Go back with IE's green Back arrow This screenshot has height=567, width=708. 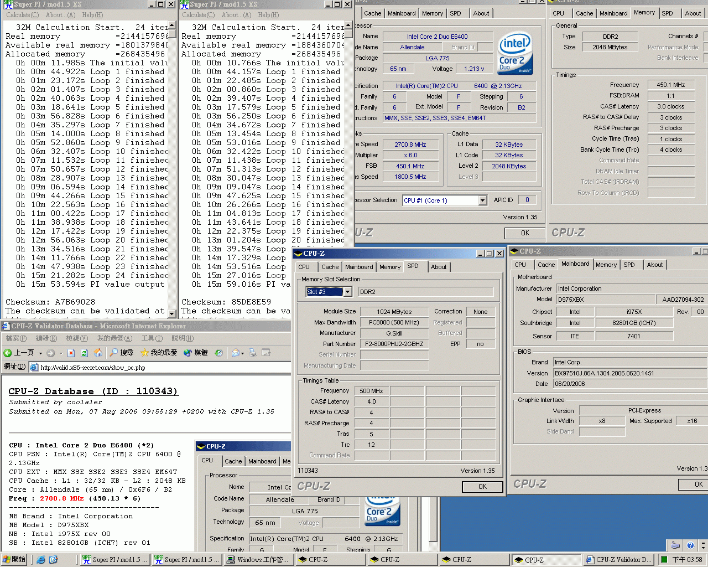(8, 353)
